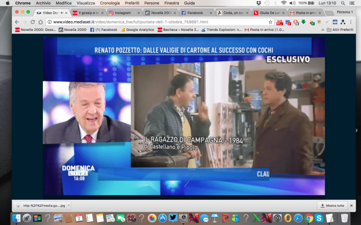Launch Launchpad from the Dock
Screen dimensions: 361x225
pos(27,218)
